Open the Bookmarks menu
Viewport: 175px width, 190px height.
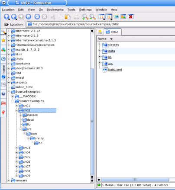click(55, 10)
